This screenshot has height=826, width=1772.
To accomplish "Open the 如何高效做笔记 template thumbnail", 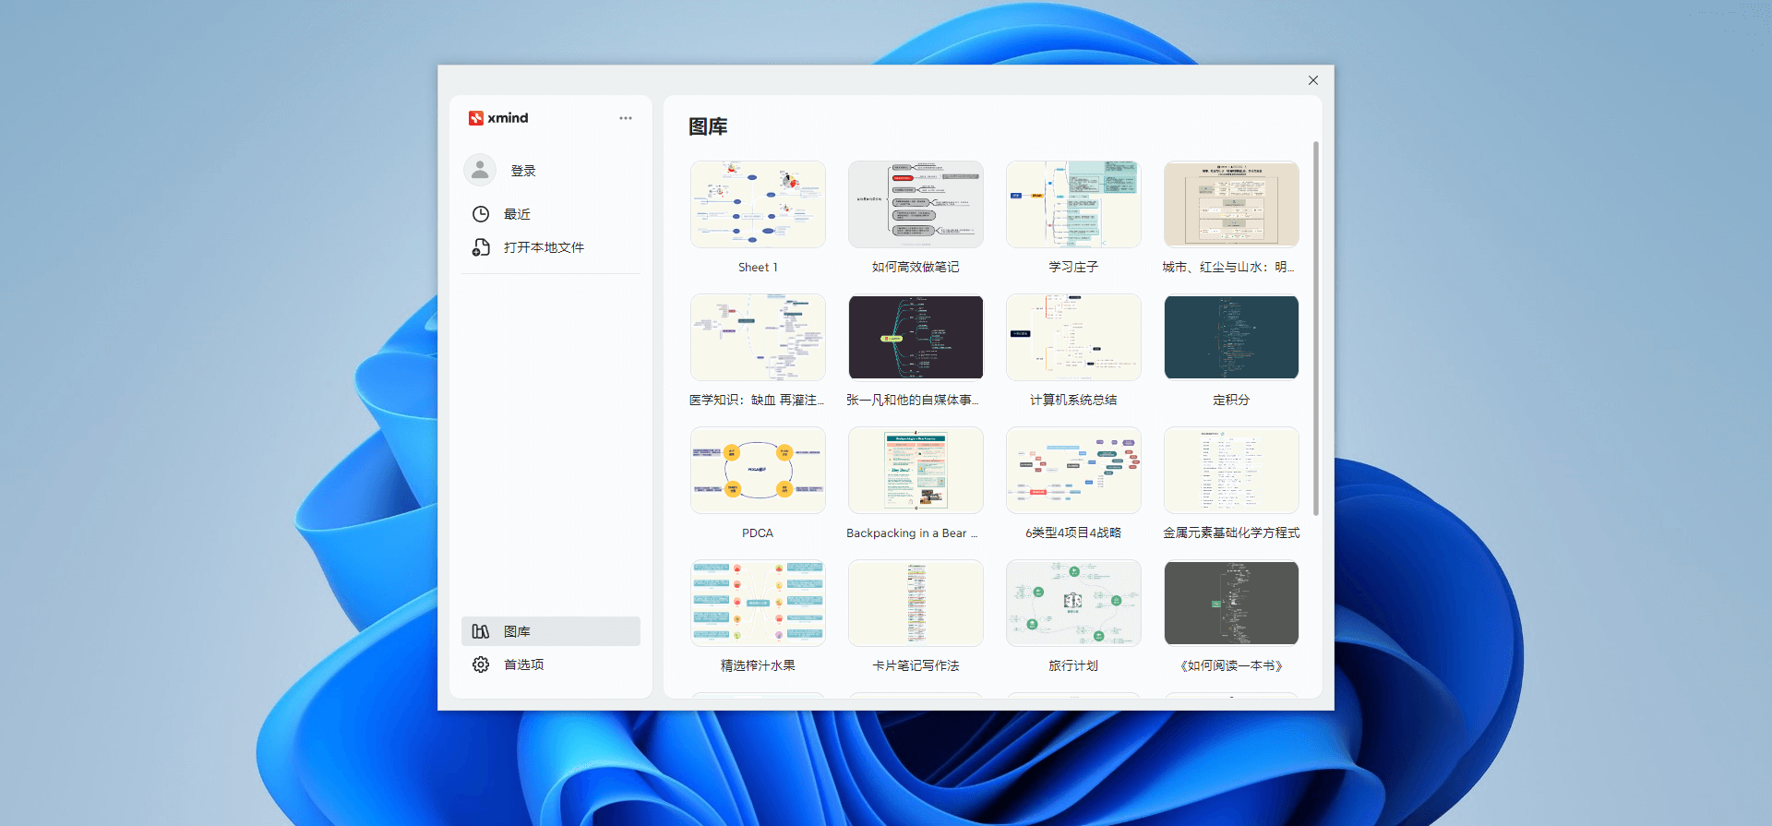I will [x=916, y=204].
